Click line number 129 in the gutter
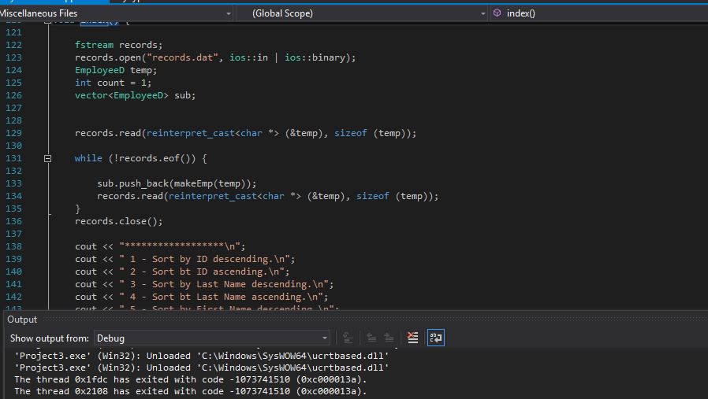 click(14, 133)
